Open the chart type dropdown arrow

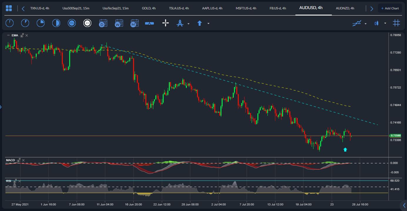[x=385, y=23]
